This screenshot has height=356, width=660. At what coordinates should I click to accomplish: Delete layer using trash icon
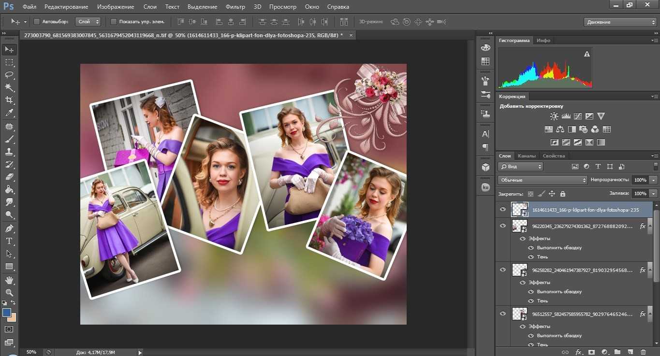[x=643, y=352]
